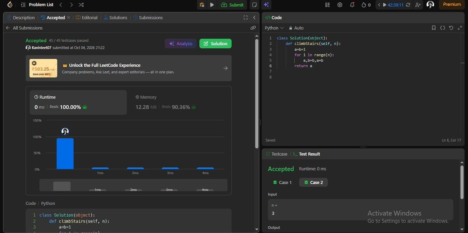Format code with braces icon

(443, 28)
